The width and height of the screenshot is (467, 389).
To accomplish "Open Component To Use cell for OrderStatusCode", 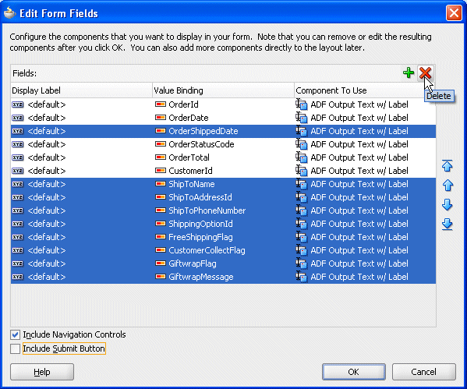I will point(365,144).
